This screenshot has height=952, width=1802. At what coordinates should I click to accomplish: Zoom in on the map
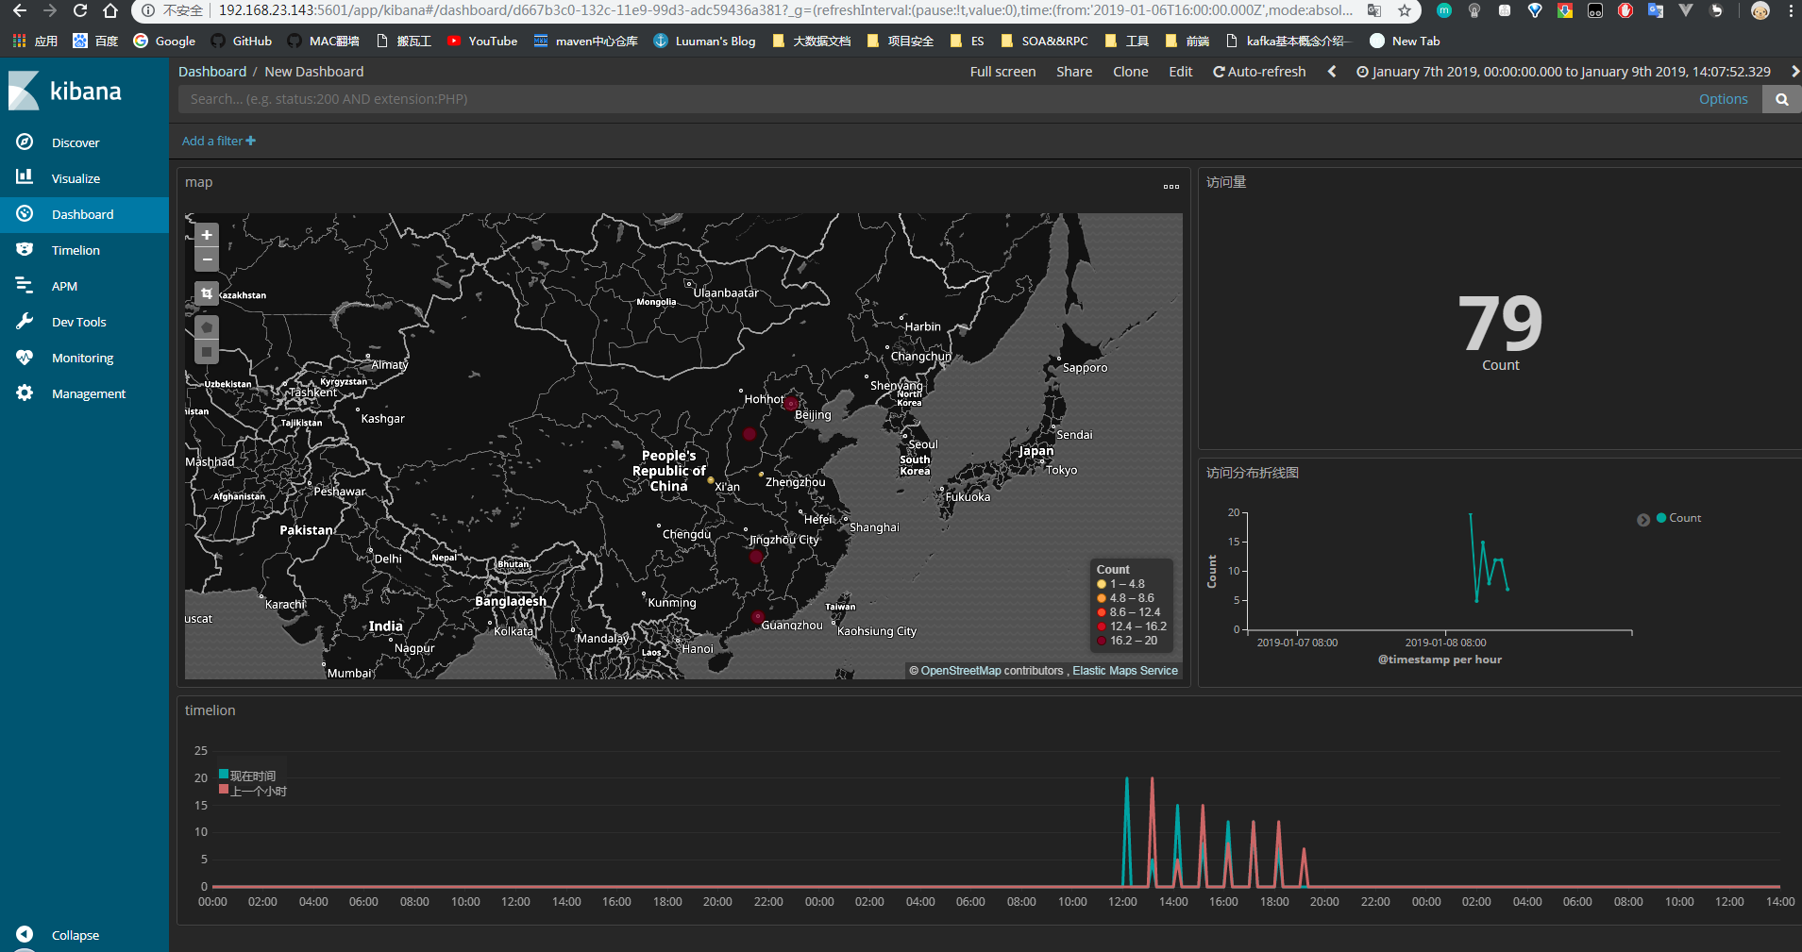tap(207, 235)
